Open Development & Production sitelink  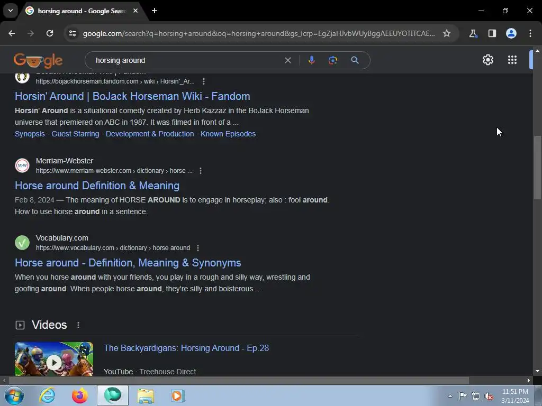[x=150, y=134]
